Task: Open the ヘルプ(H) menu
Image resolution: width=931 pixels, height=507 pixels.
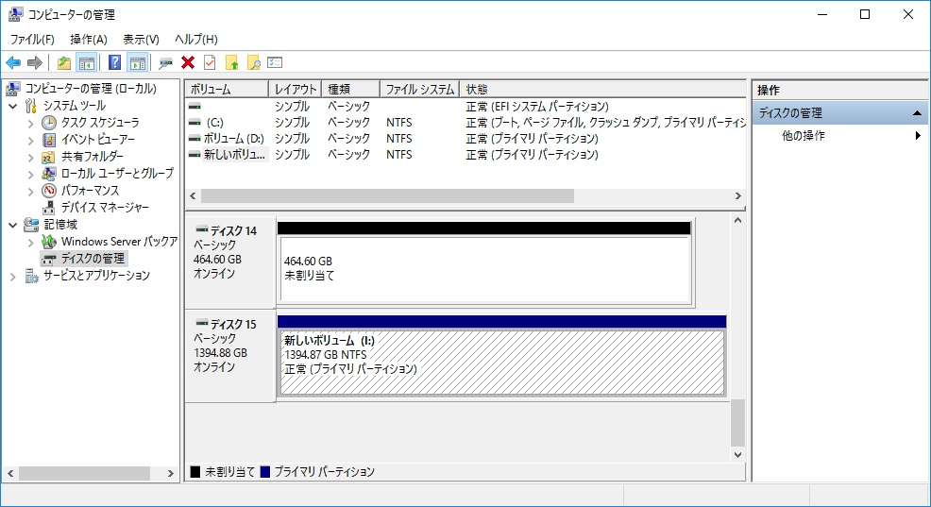Action: tap(196, 40)
